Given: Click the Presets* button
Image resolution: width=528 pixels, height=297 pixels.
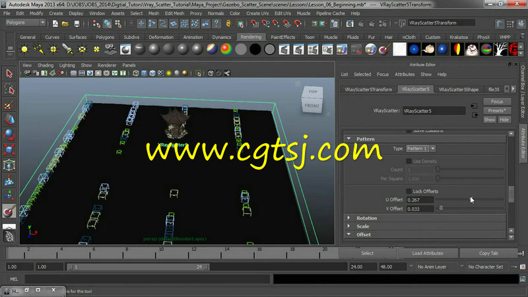Looking at the screenshot, I should pos(497,110).
